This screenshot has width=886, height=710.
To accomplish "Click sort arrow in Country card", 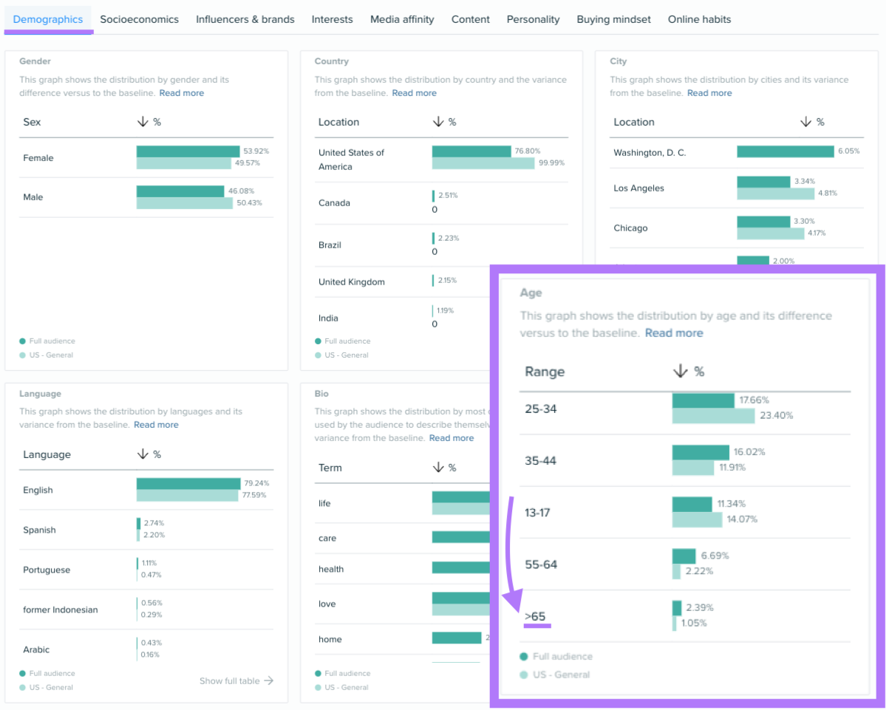I will click(438, 122).
